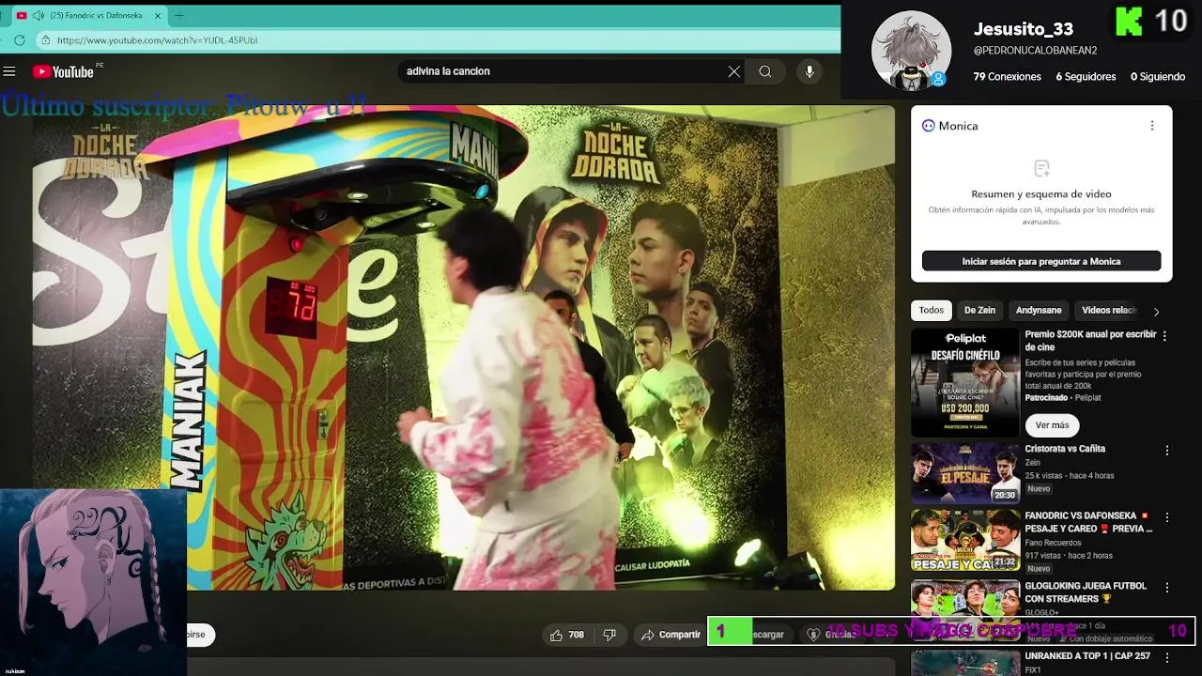
Task: Close the Fanodric vs Dafonseka tab
Action: pos(158,16)
